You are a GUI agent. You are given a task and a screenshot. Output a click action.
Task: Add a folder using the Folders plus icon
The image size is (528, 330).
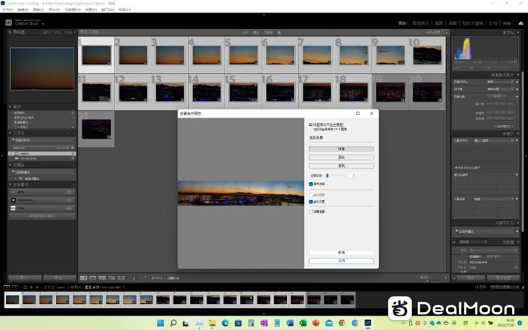[73, 133]
